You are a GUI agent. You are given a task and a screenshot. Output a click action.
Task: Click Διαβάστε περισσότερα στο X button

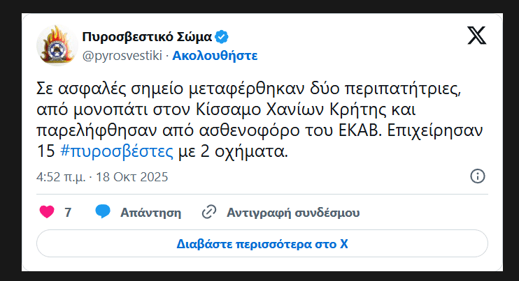pos(262,243)
